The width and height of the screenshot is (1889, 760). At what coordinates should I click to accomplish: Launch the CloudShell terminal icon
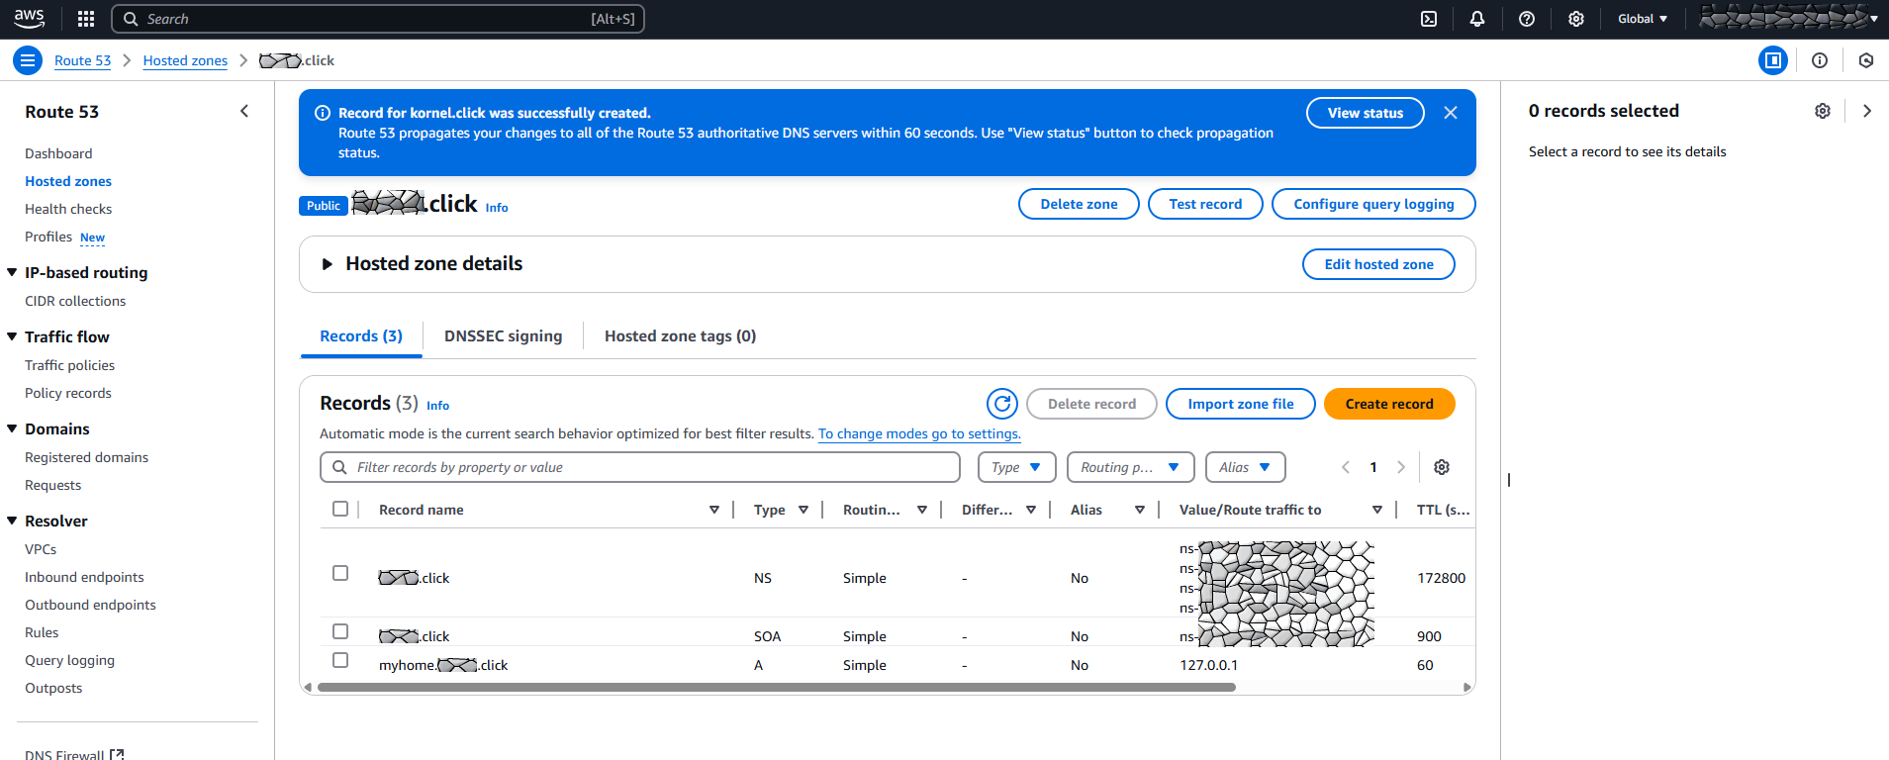tap(1429, 19)
